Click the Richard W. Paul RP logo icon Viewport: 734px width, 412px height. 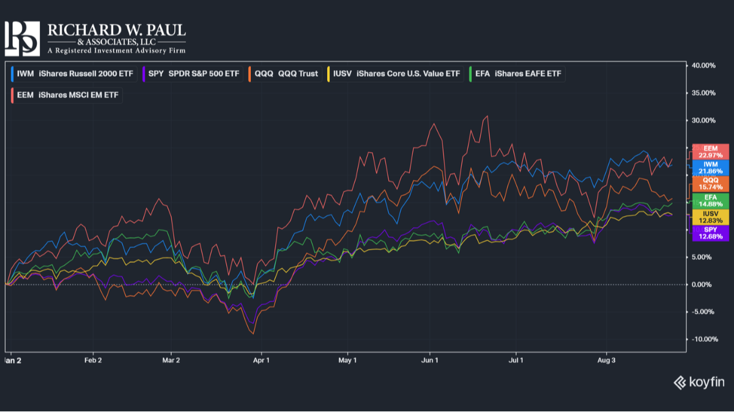(21, 38)
